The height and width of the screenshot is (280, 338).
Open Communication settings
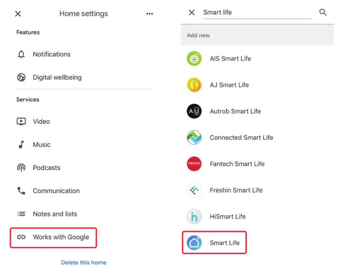(x=56, y=191)
